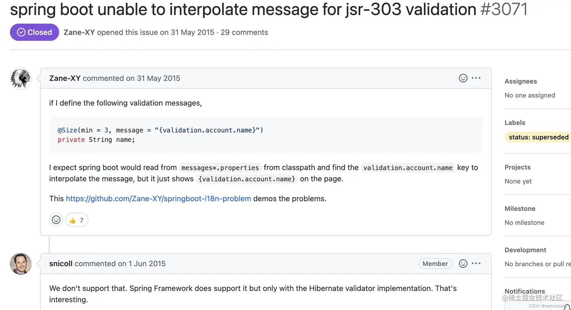Screen dimensions: 571x310
Task: Click the 'validation.account.name' inline code after 'find the'
Action: (x=408, y=168)
